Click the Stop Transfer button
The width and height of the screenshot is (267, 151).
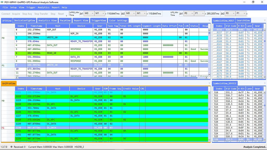click(41, 14)
